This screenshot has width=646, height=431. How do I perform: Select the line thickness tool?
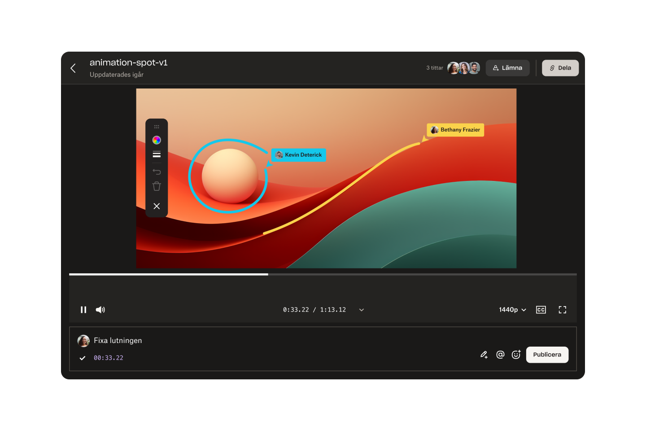157,154
